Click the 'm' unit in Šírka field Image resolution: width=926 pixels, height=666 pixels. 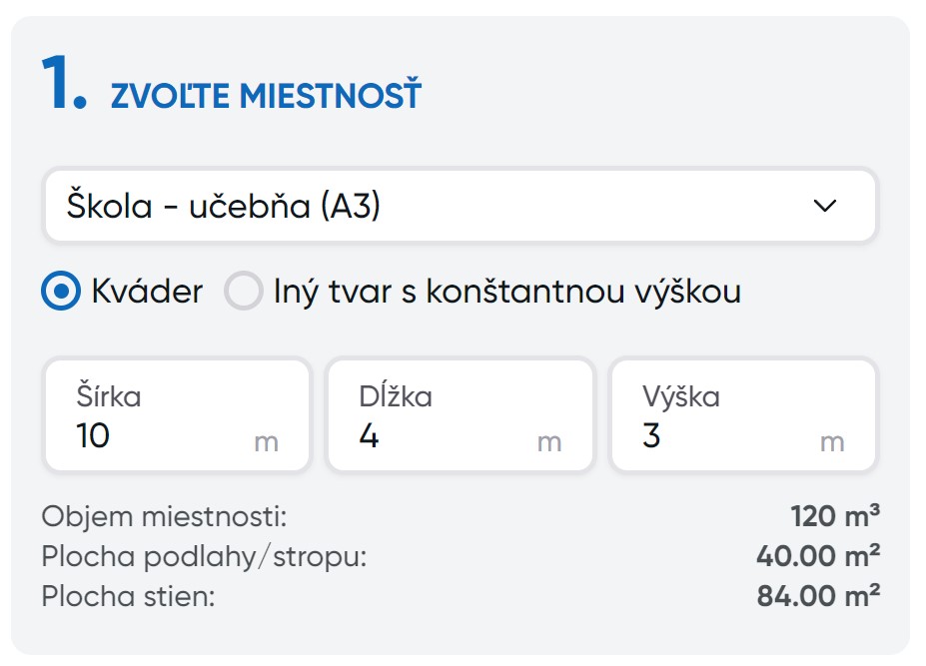click(266, 442)
